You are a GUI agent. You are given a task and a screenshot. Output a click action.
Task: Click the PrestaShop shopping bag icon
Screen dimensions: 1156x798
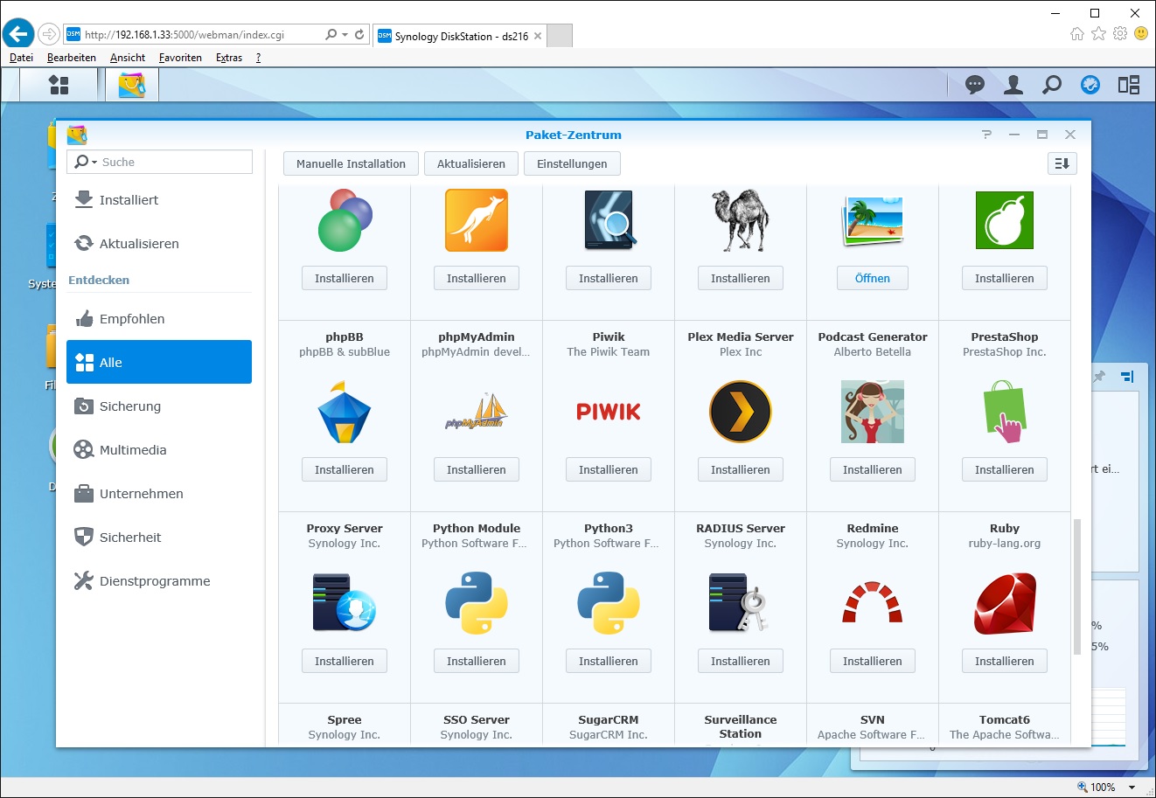(1005, 412)
